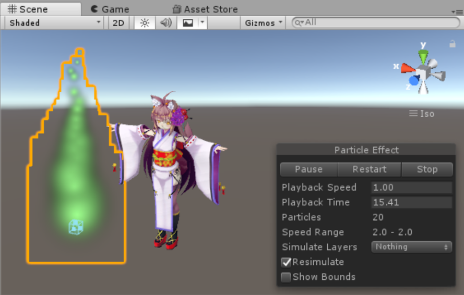Pause the particle effect

click(308, 169)
